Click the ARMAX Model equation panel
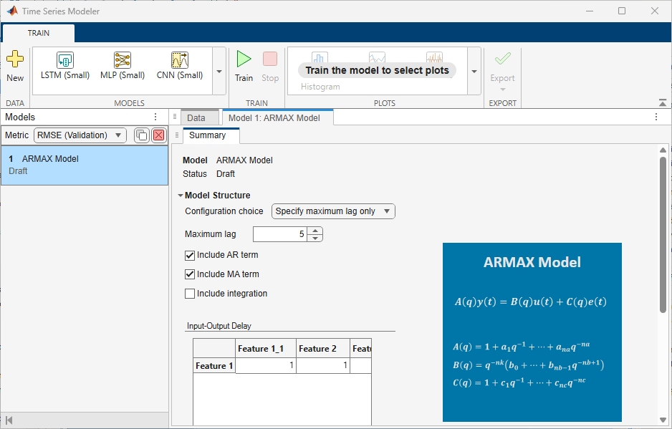 click(x=532, y=332)
